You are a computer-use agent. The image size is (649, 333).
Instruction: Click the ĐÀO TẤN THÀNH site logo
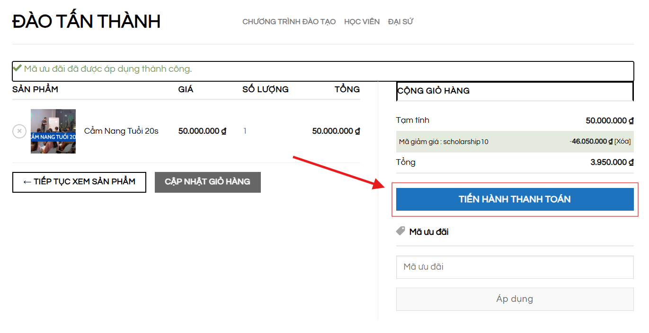(x=86, y=22)
